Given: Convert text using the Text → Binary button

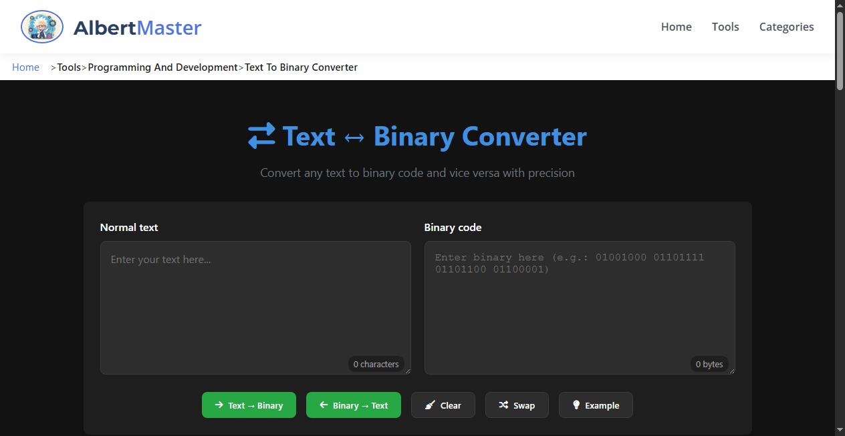Looking at the screenshot, I should coord(249,405).
